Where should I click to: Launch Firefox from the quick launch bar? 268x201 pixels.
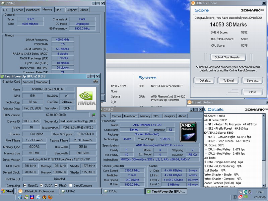pos(51,197)
